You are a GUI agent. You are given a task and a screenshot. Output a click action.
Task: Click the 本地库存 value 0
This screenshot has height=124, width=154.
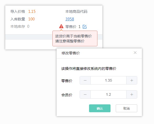28,26
